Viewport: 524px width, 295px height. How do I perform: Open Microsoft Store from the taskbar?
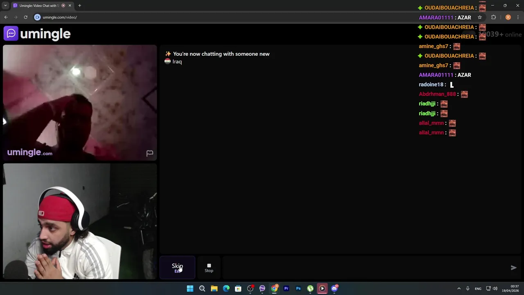(238, 288)
